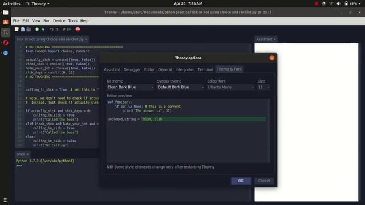This screenshot has width=365, height=205.
Task: Open the UI theme dropdown
Action: click(131, 87)
